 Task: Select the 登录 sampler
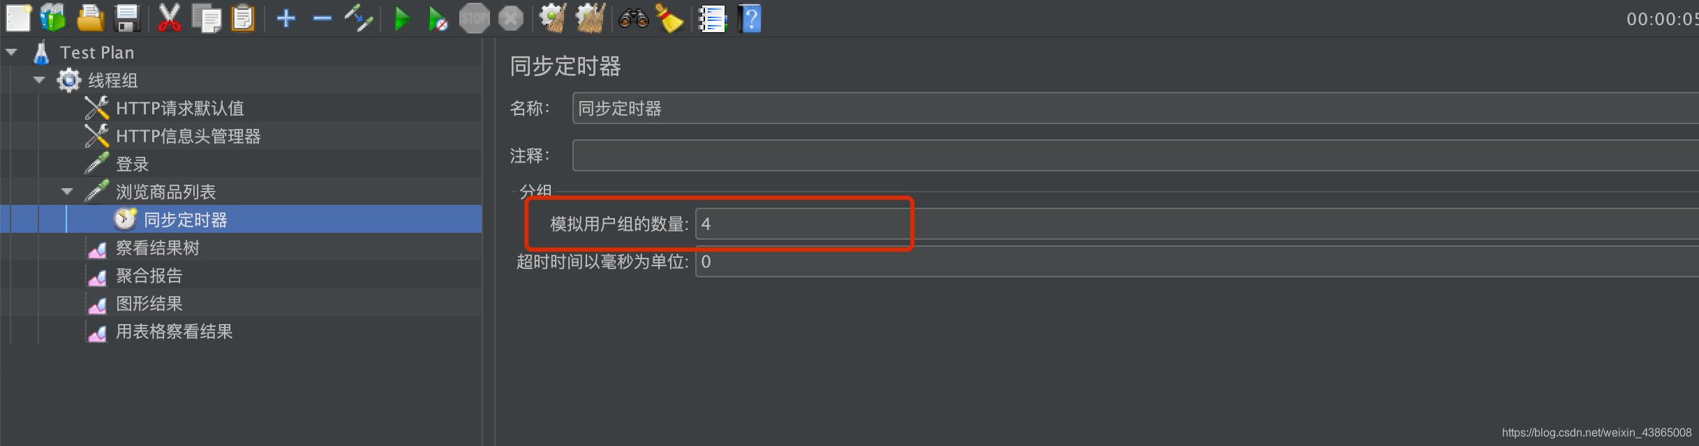(x=133, y=164)
